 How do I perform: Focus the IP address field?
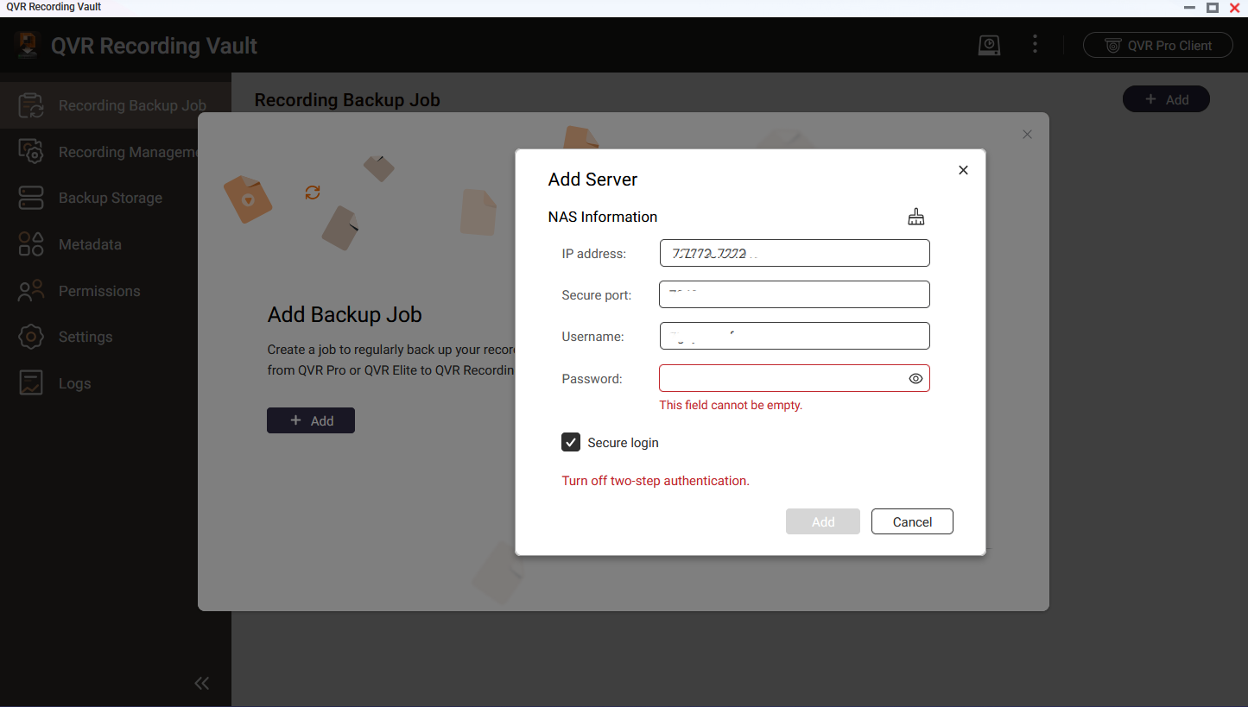tap(795, 253)
